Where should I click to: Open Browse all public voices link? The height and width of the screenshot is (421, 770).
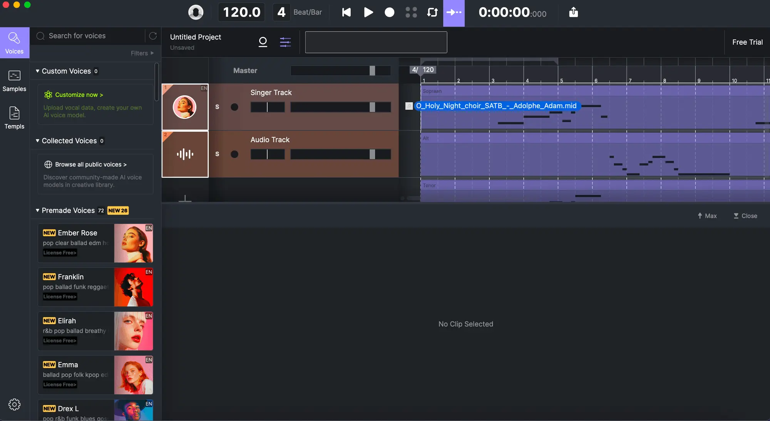click(90, 164)
